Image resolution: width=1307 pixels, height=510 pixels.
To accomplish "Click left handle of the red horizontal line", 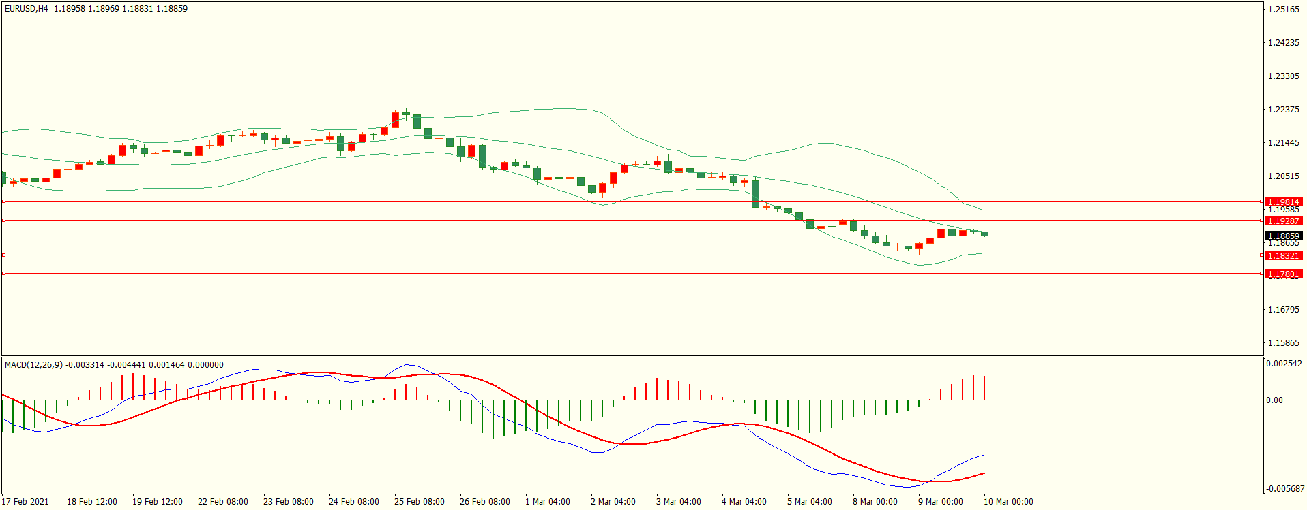I will [3, 255].
